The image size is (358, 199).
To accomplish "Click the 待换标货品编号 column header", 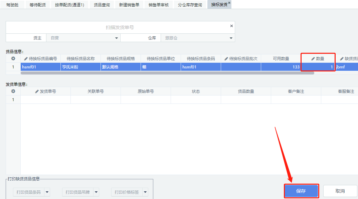I will [40, 58].
